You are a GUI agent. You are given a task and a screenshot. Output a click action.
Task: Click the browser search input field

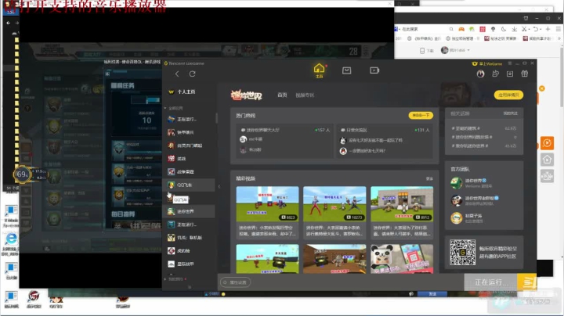pos(423,29)
